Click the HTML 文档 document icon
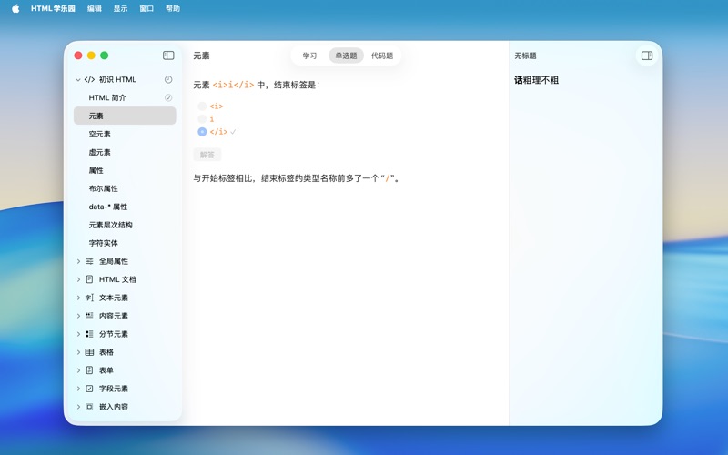The image size is (728, 455). (89, 279)
